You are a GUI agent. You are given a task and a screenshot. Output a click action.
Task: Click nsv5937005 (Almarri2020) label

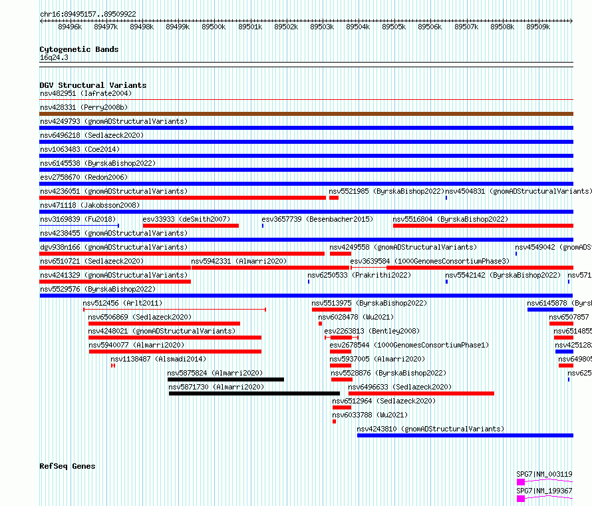tap(377, 359)
